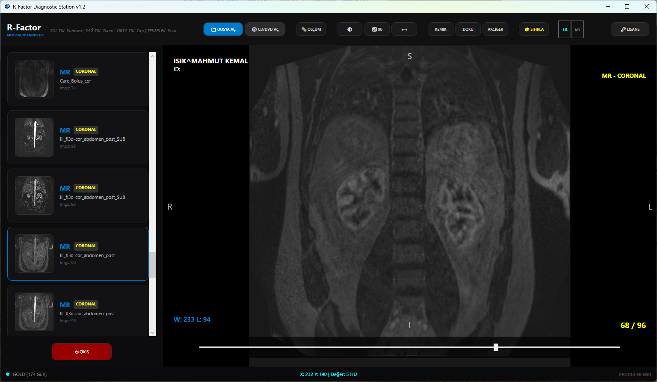Select first fl3d-cor_abdomen_post_SUB series
657x382 pixels.
click(78, 137)
